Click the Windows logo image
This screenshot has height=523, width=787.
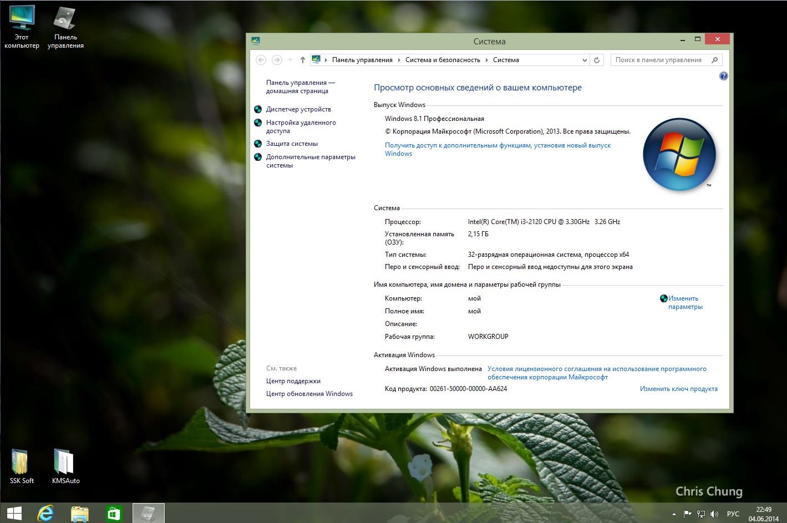679,155
